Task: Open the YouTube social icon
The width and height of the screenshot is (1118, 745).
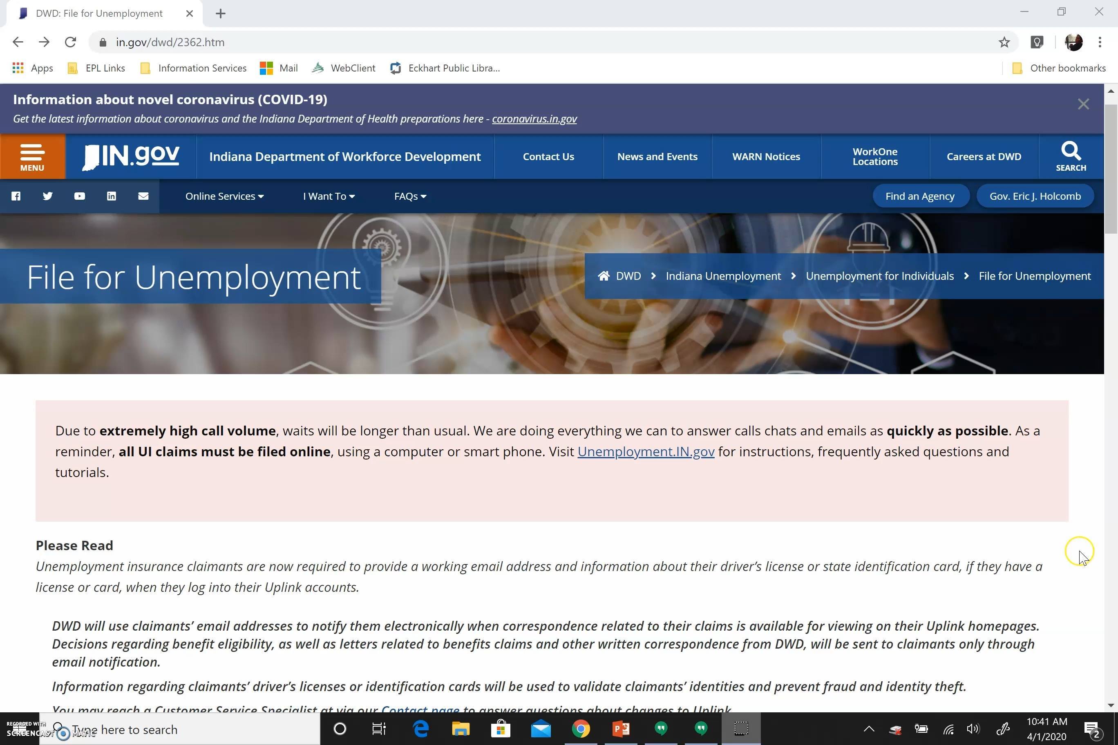Action: click(x=79, y=196)
